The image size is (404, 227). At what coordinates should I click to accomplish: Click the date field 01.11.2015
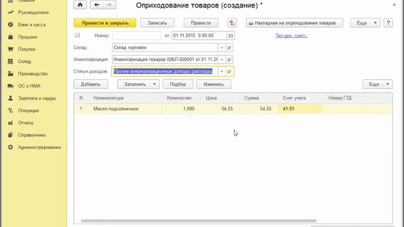tap(199, 35)
